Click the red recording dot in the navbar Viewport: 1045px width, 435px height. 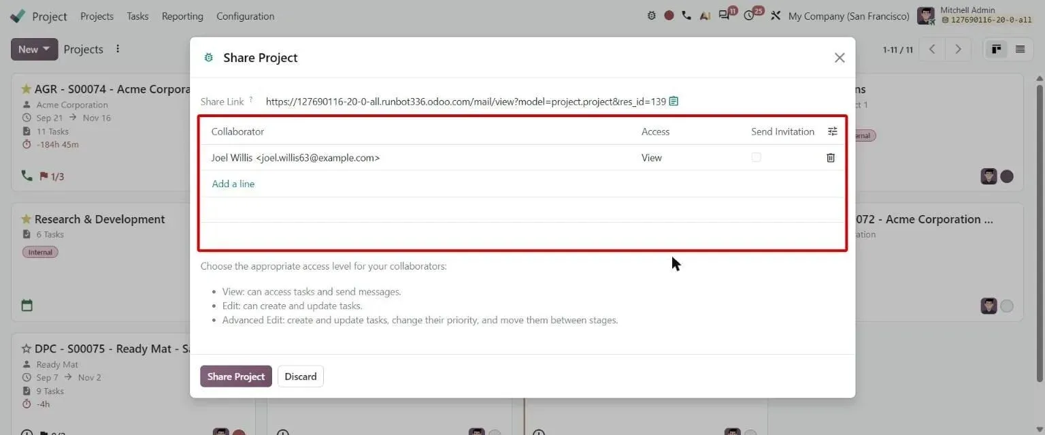click(669, 16)
